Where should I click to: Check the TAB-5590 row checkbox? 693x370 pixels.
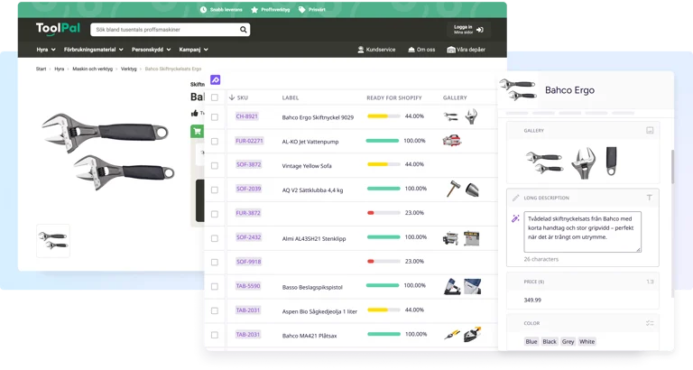tap(215, 286)
